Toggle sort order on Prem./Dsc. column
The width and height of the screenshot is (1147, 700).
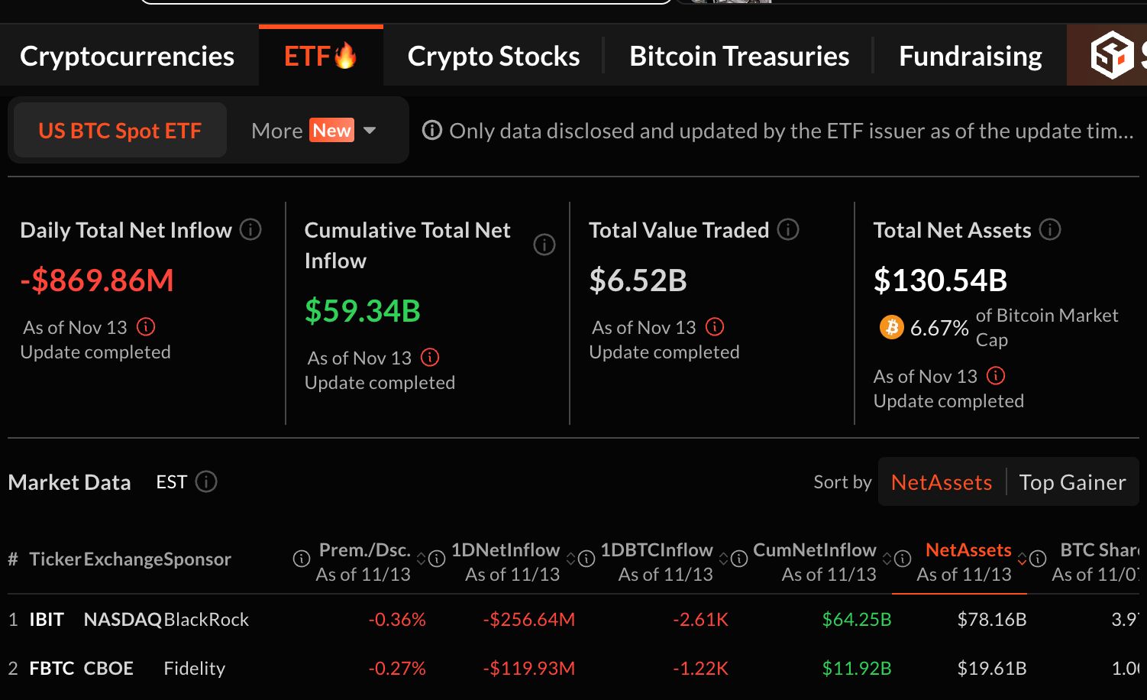tap(422, 558)
